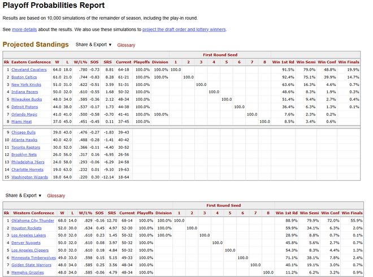This screenshot has height=277, width=373.
Task: Open the Oklahoma City Thunder team link
Action: coord(33,220)
